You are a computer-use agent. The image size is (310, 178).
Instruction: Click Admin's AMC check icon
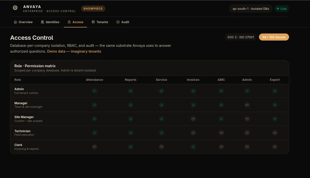[221, 91]
